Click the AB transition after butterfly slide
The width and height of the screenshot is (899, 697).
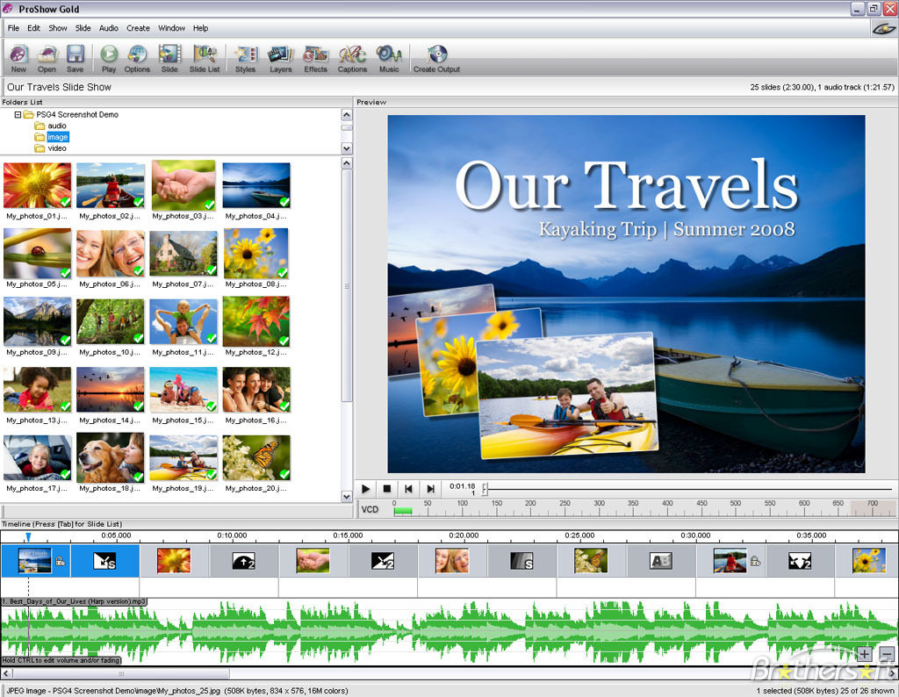coord(660,561)
